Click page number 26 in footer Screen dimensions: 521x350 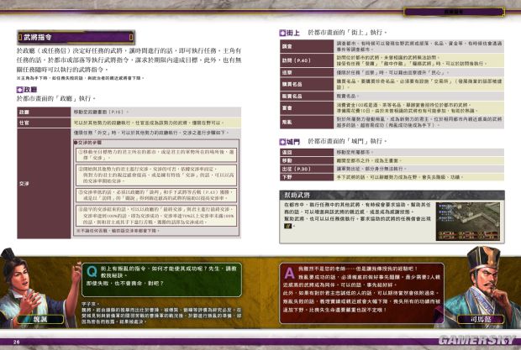(17, 342)
